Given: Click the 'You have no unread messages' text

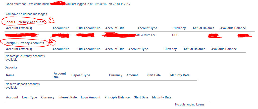Looking at the screenshot, I should pyautogui.click(x=26, y=14).
